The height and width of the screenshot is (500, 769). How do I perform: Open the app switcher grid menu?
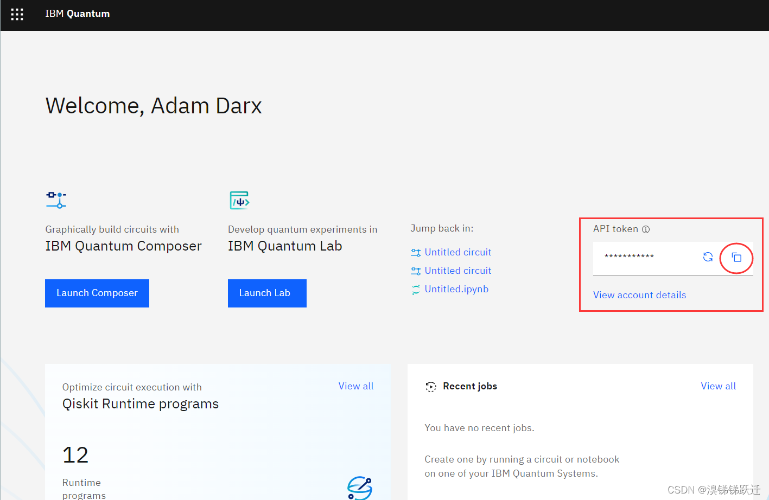[x=17, y=14]
